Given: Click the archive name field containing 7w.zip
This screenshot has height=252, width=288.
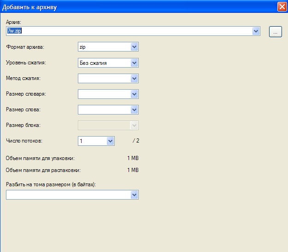Looking at the screenshot, I should [x=129, y=31].
